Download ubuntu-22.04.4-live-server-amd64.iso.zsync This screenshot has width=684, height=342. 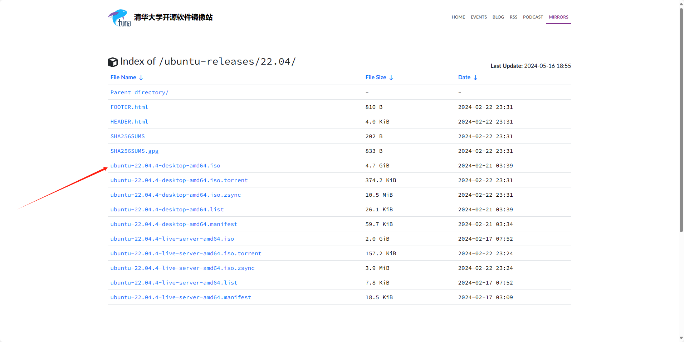[x=182, y=268]
